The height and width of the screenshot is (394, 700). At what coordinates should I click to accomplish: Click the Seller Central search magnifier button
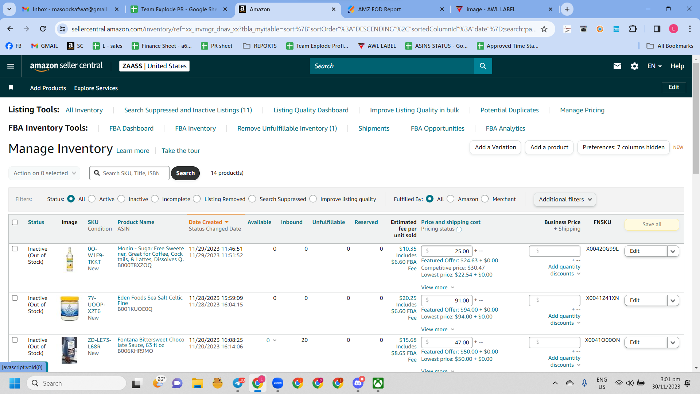tap(483, 66)
